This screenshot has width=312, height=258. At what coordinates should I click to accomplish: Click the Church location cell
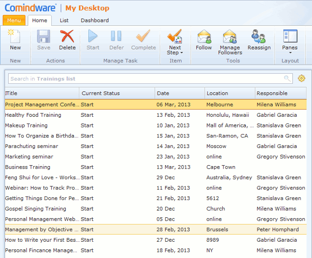pos(216,209)
